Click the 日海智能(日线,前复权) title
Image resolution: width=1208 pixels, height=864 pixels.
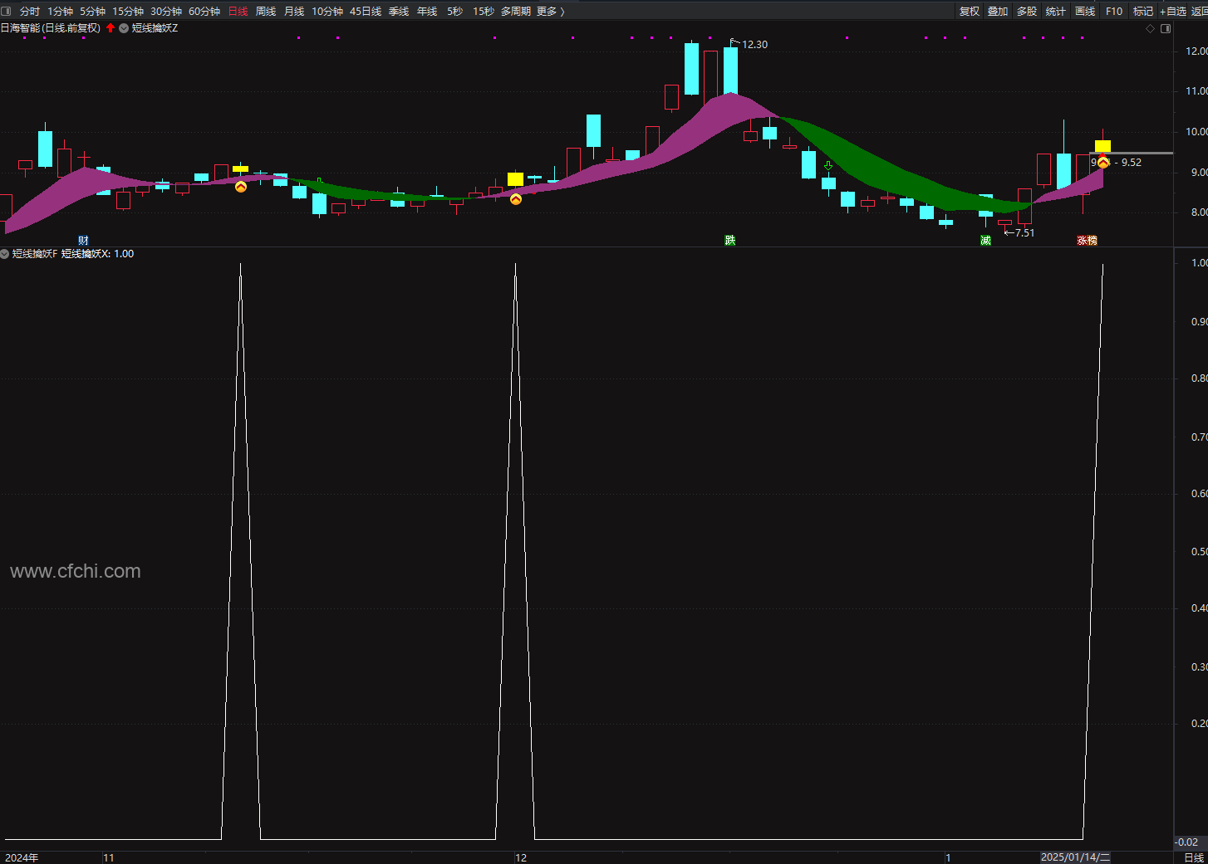[x=51, y=28]
